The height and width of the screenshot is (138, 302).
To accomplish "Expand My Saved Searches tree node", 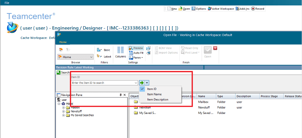I will (x=63, y=115).
